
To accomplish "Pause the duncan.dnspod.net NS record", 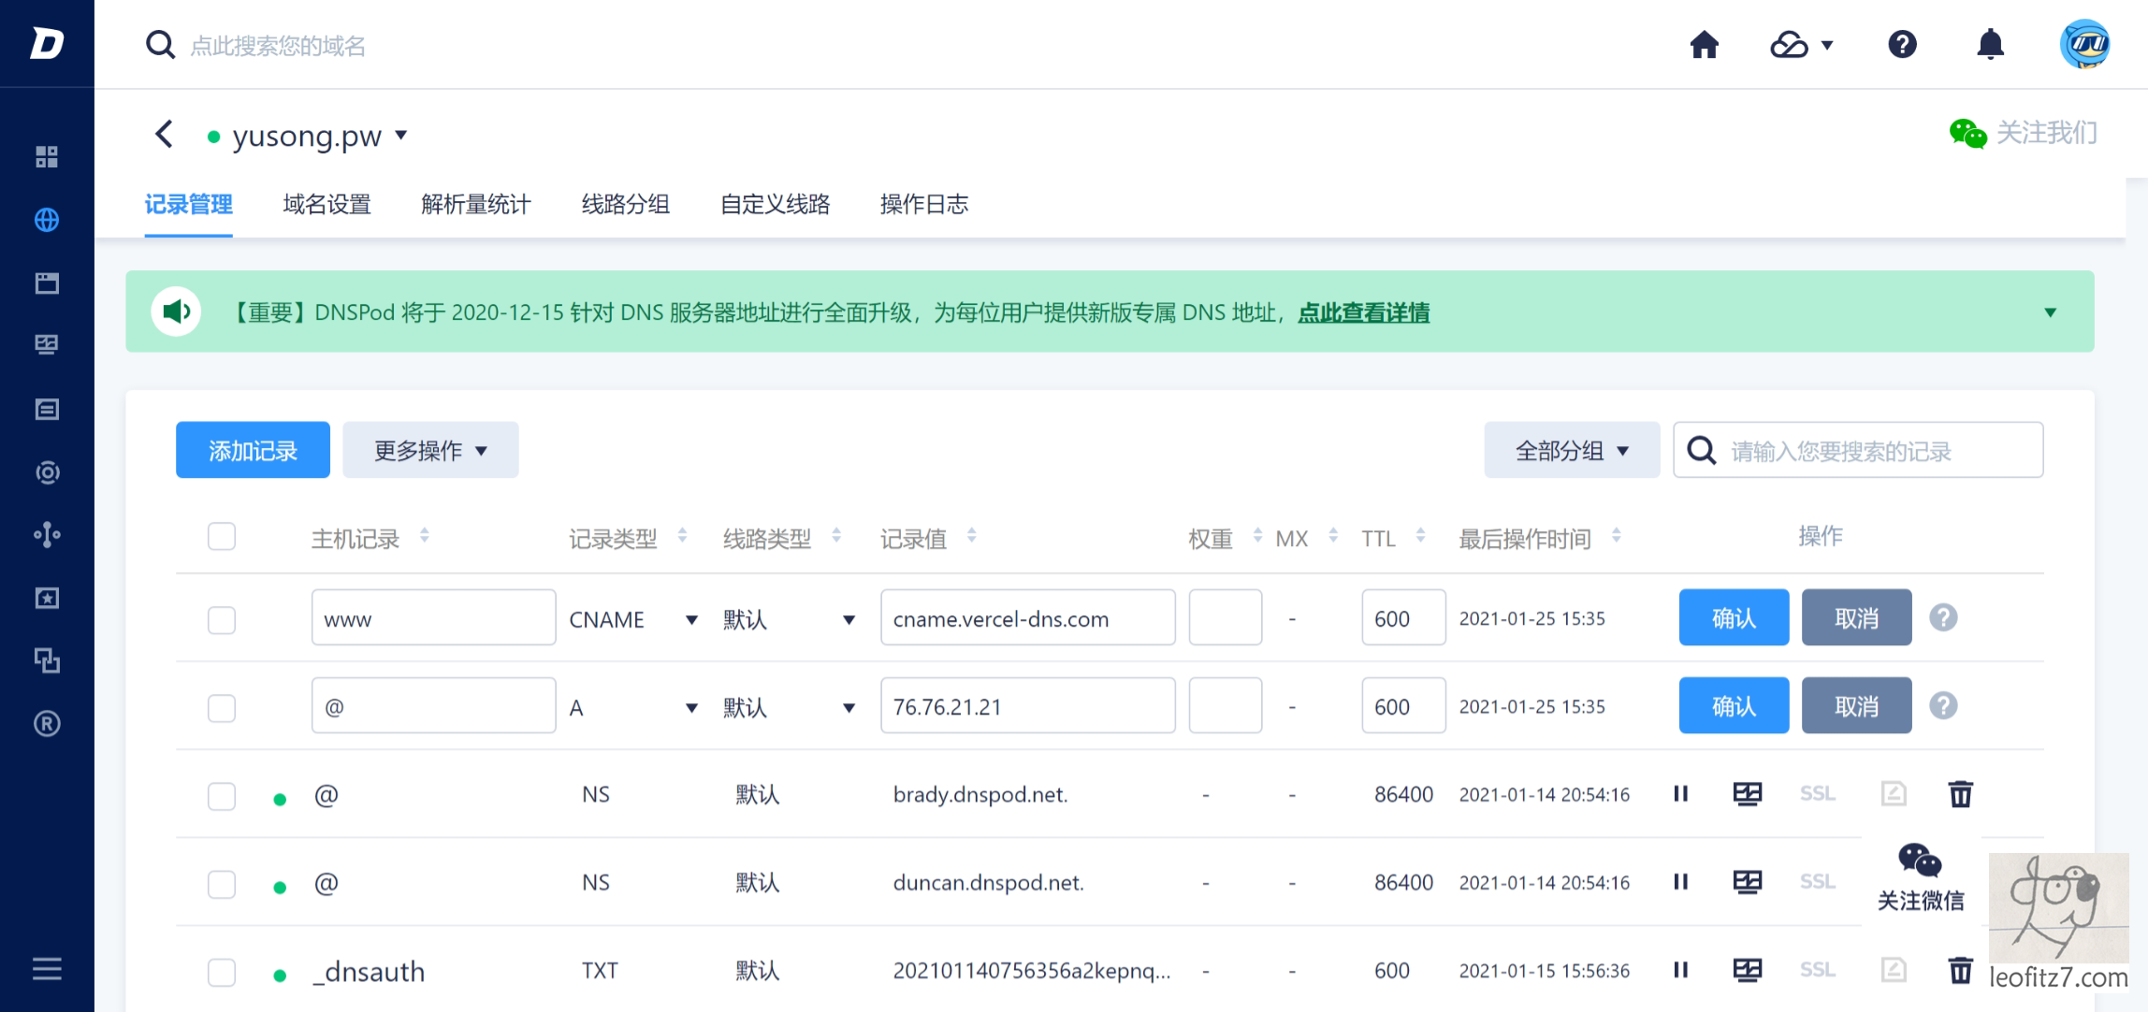I will tap(1680, 882).
